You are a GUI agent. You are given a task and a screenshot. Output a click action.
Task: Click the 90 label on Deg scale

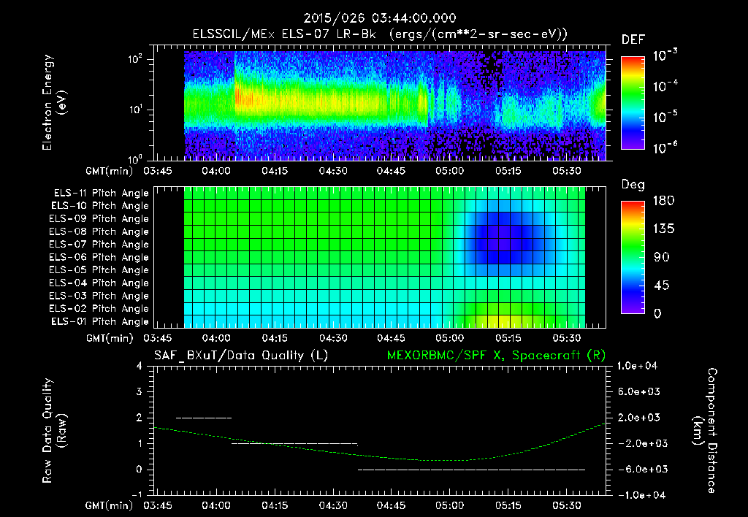pyautogui.click(x=662, y=257)
